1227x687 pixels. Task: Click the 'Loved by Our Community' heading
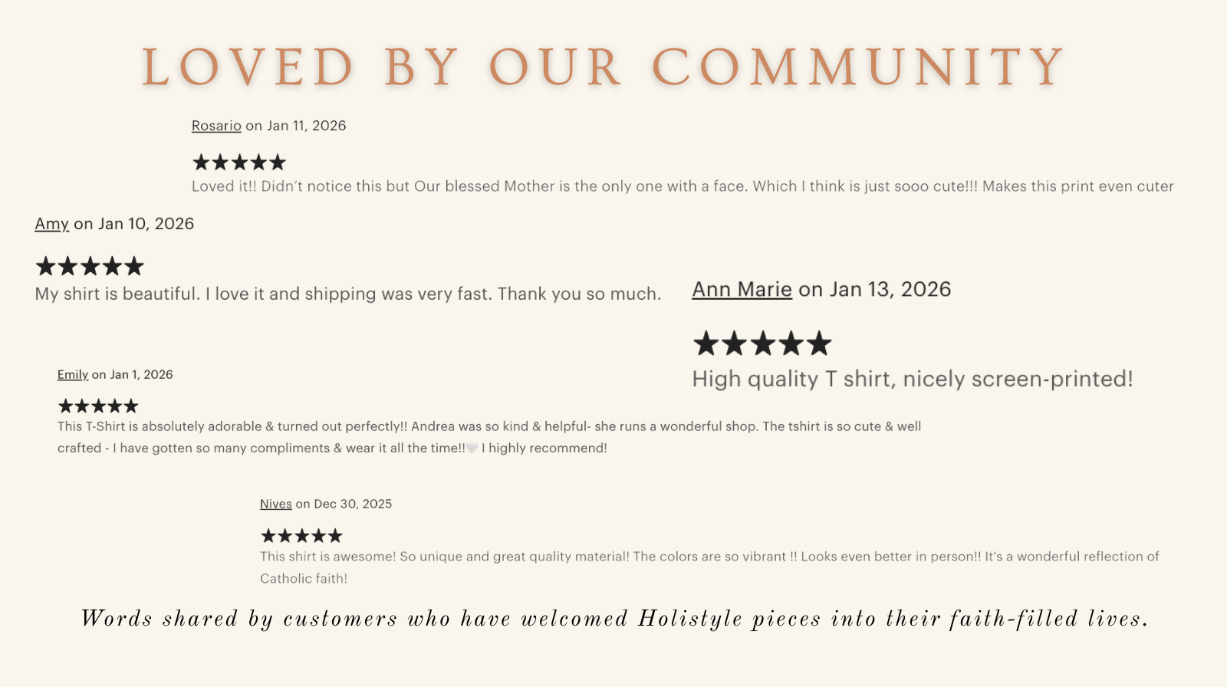point(604,67)
